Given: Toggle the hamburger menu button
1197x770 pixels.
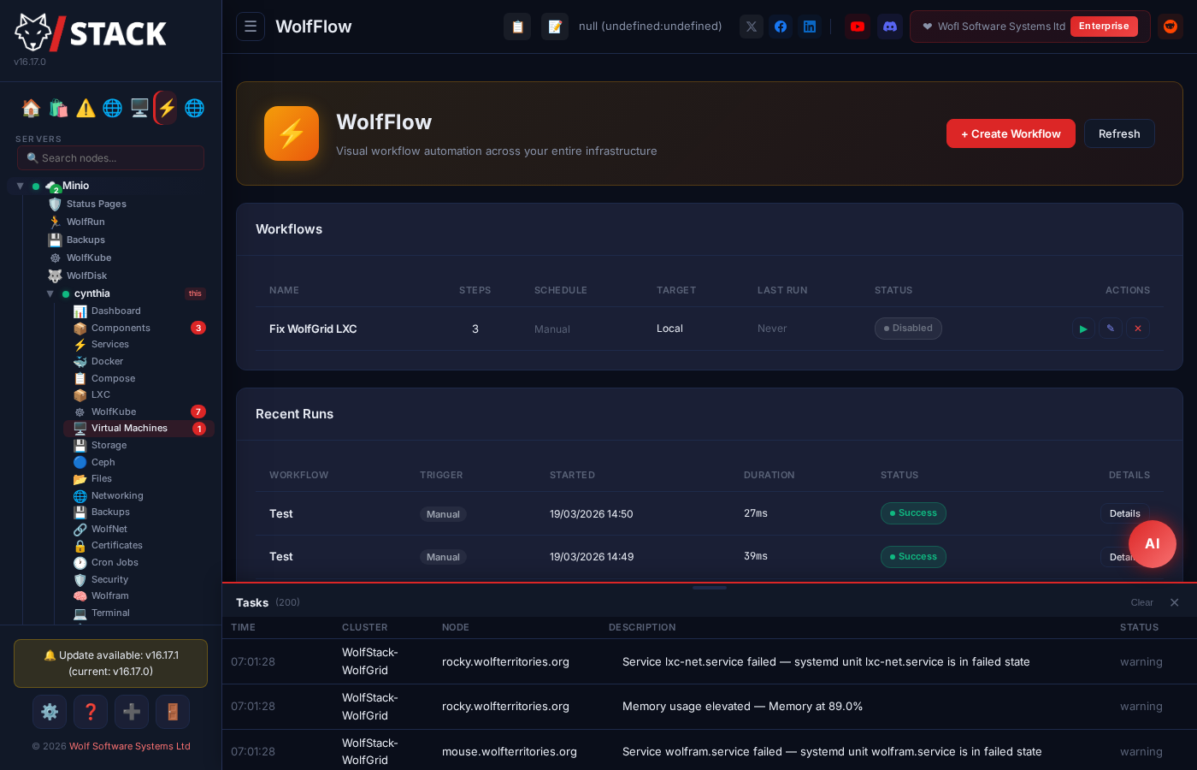Looking at the screenshot, I should [x=251, y=27].
